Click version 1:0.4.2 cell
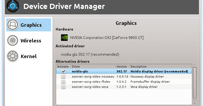Viewport: 203px width, 106px height. pyautogui.click(x=121, y=82)
